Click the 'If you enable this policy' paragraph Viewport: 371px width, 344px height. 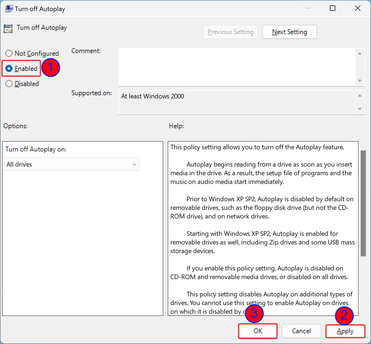[259, 273]
